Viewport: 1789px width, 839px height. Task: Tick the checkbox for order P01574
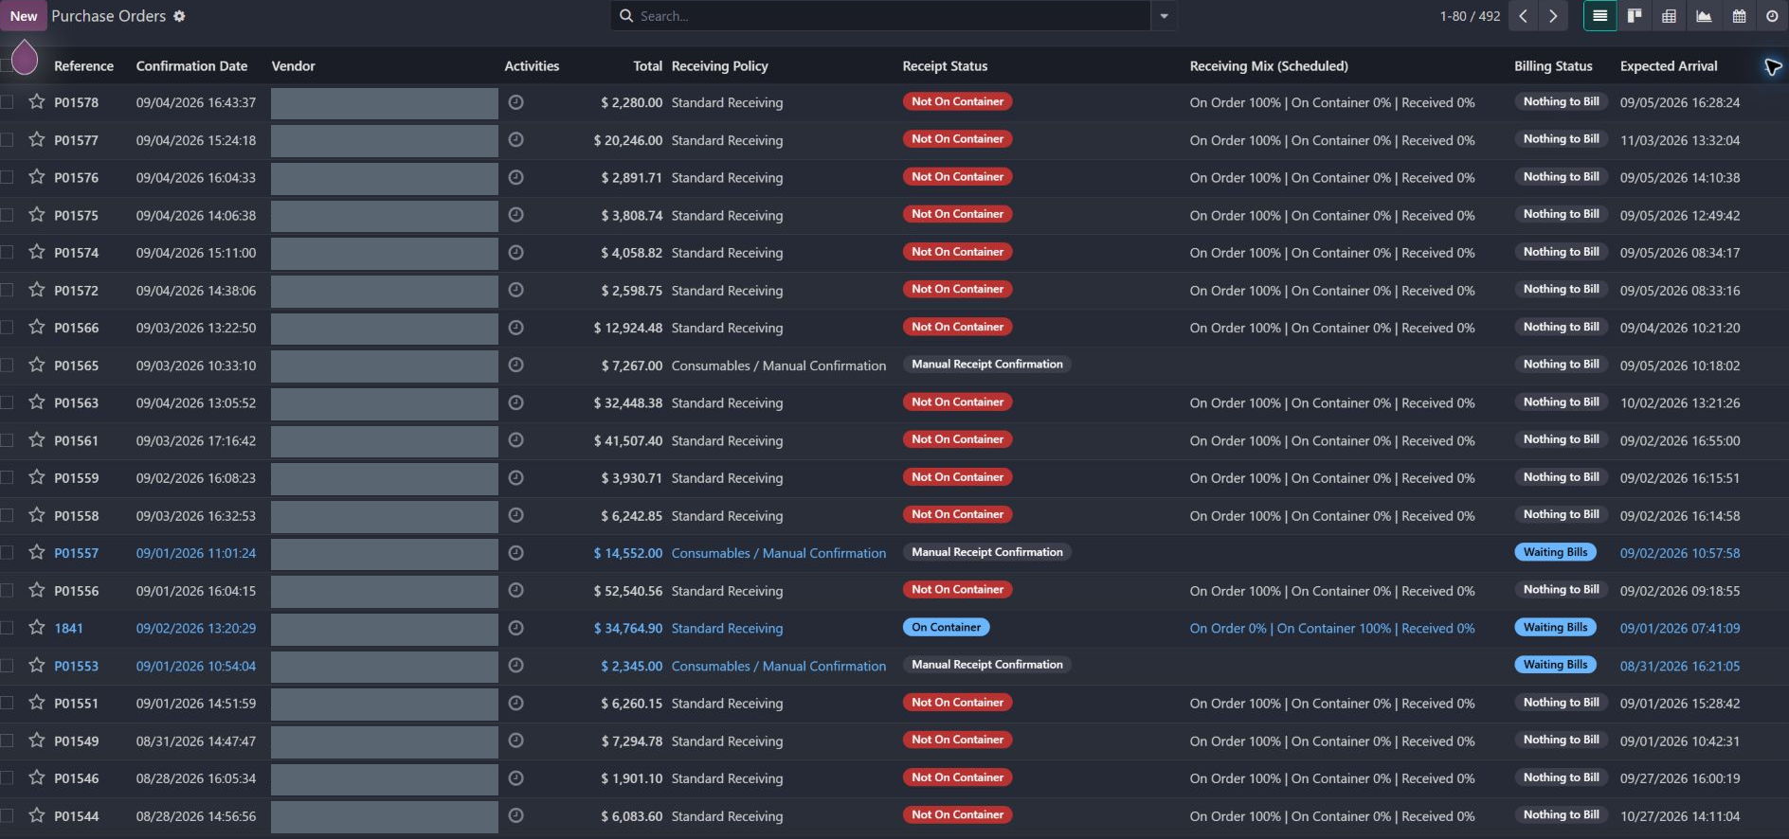pos(7,252)
